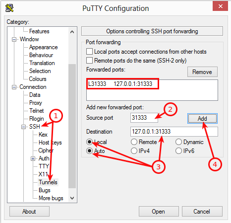Open the Appearance settings
The image size is (231, 223).
(x=44, y=47)
